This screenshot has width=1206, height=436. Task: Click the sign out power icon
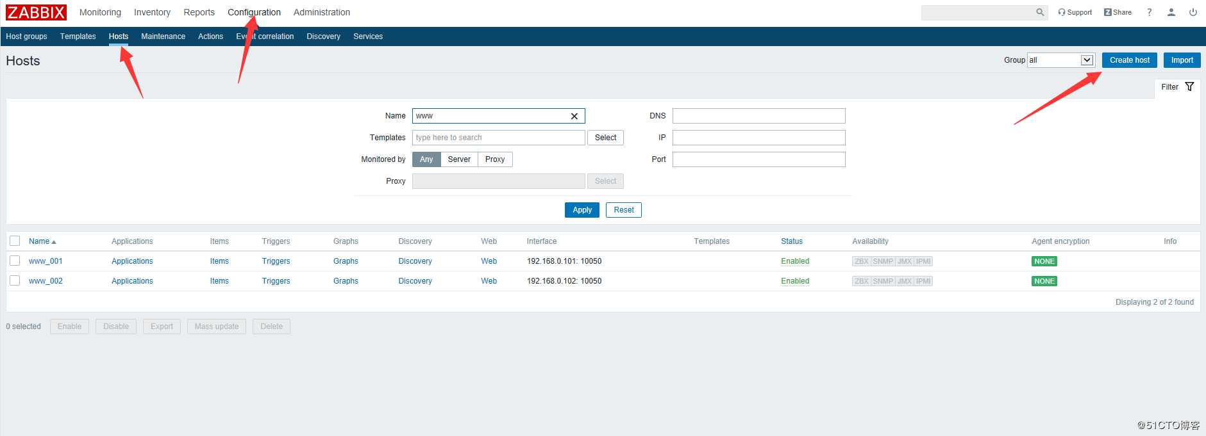click(x=1193, y=12)
